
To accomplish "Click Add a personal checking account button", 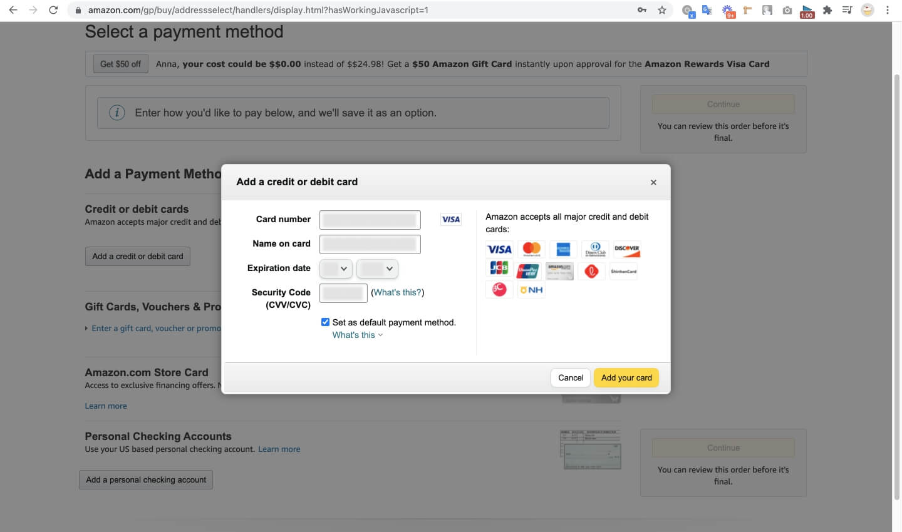I will click(146, 479).
